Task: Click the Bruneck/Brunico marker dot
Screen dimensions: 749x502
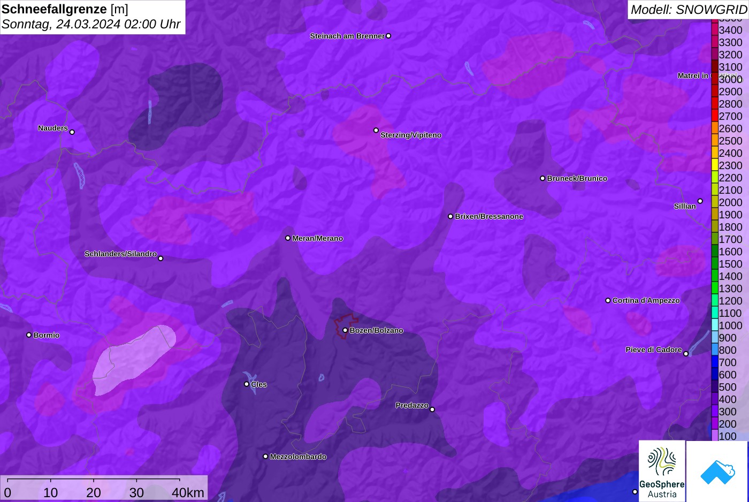Action: (542, 178)
